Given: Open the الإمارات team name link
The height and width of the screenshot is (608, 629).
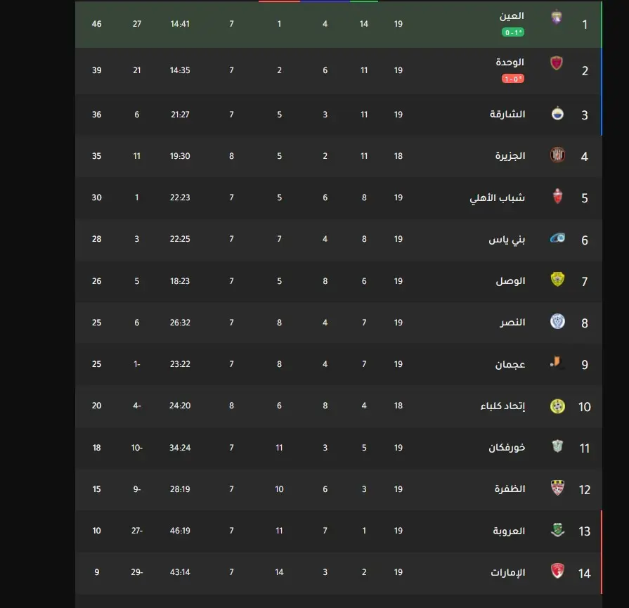Looking at the screenshot, I should (507, 572).
